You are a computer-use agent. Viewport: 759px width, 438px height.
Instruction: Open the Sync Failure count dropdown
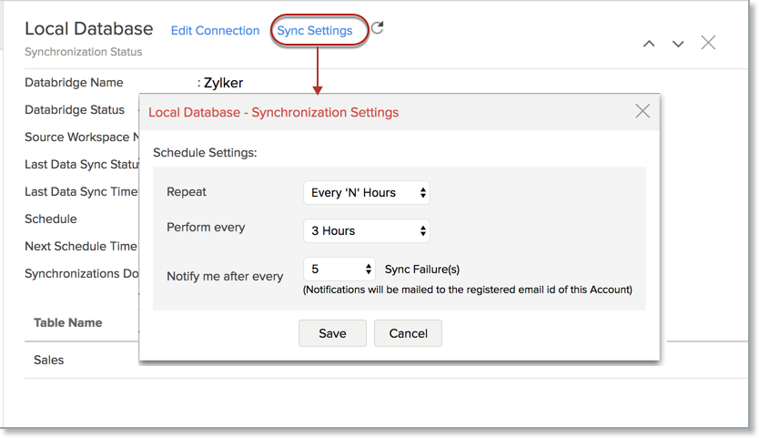(340, 269)
